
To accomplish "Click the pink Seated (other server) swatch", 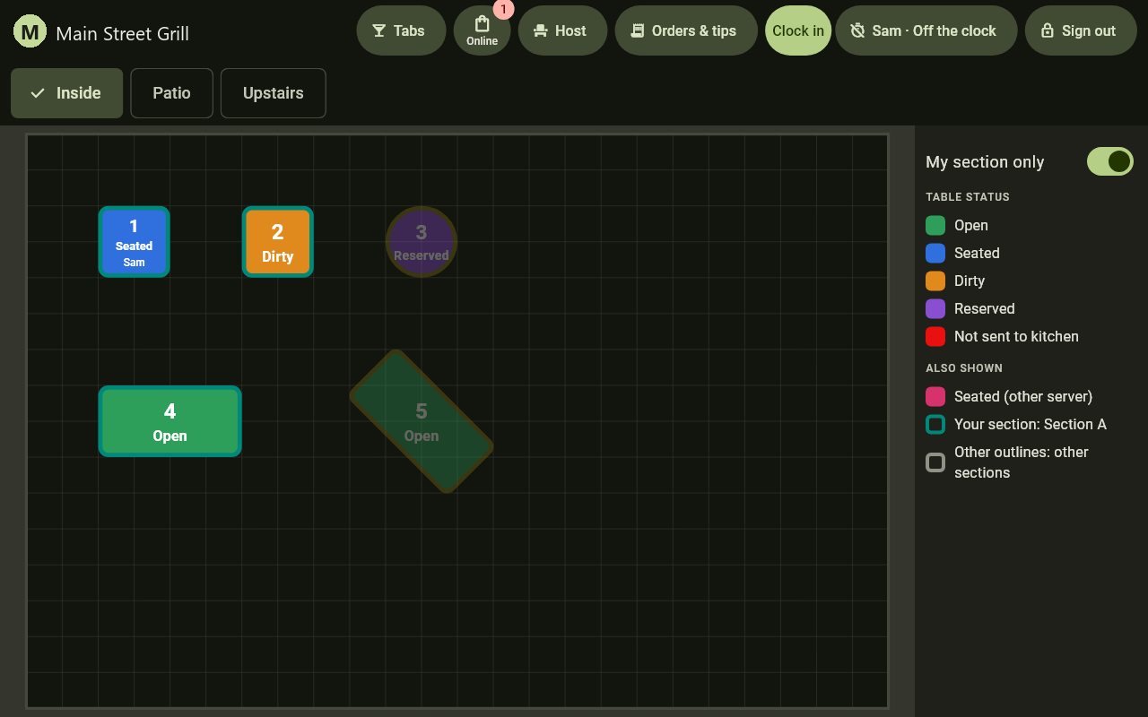I will tap(935, 397).
